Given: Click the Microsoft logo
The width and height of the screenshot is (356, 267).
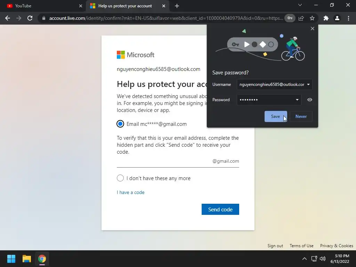Looking at the screenshot, I should coord(136,55).
